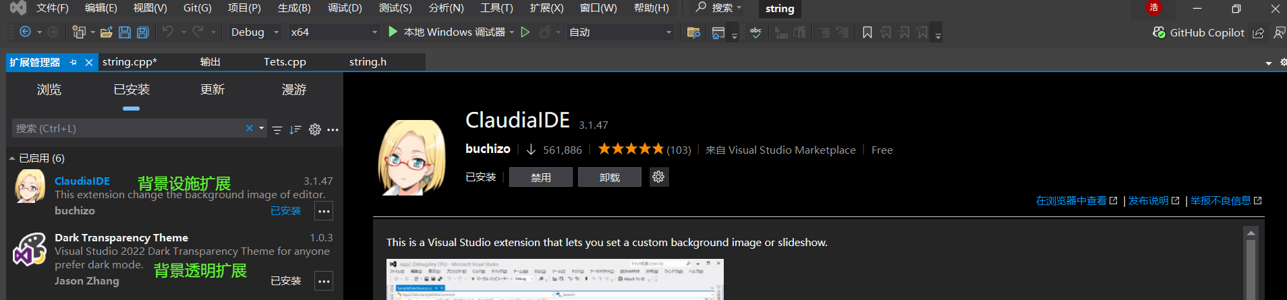Open extension manager settings gear
1287x300 pixels.
315,129
